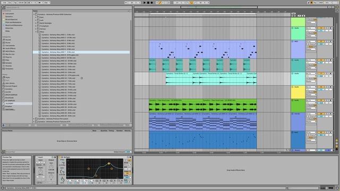Open the 1 Bar quantization menu

(x=47, y=3)
